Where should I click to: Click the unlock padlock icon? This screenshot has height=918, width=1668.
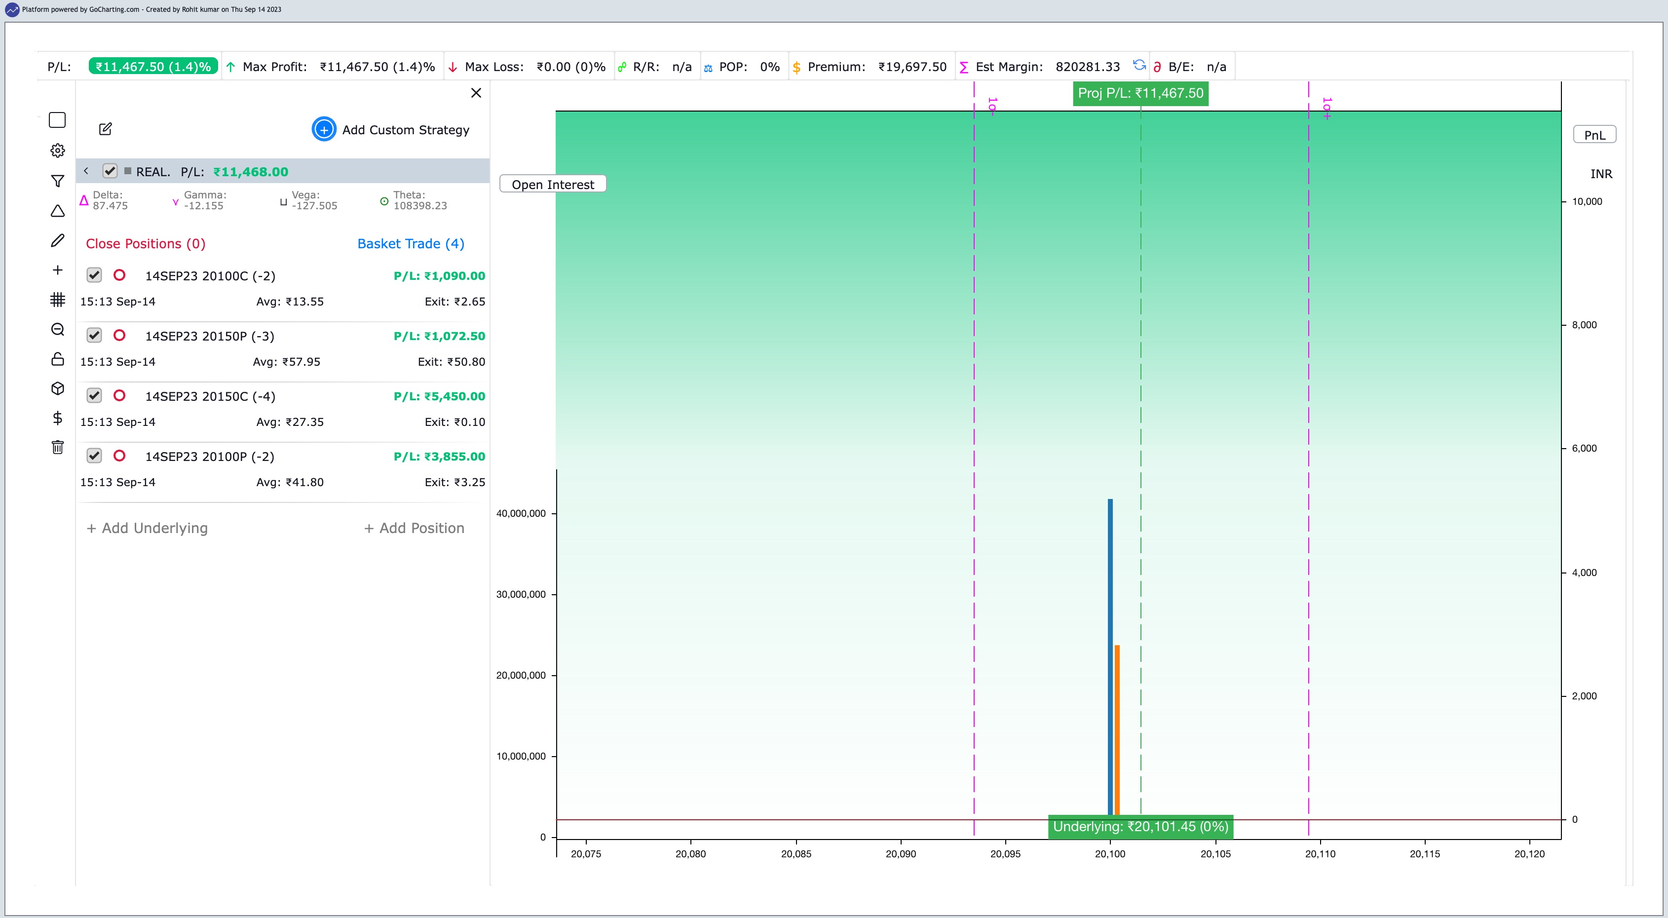(57, 359)
